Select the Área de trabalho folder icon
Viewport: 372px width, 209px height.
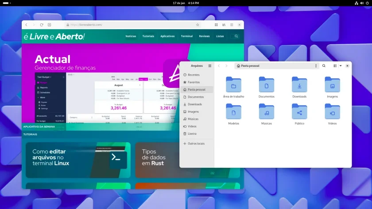click(x=233, y=84)
